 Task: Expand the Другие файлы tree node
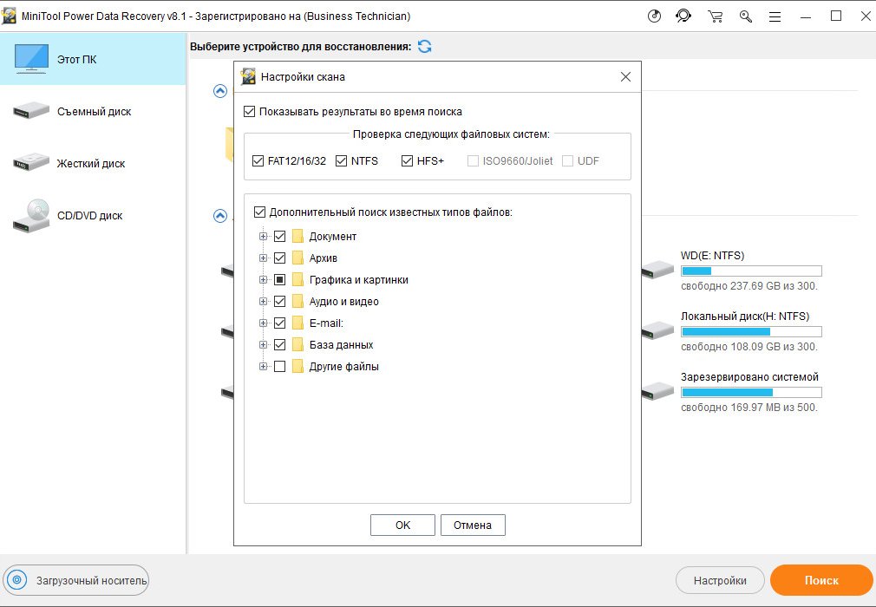pyautogui.click(x=263, y=367)
